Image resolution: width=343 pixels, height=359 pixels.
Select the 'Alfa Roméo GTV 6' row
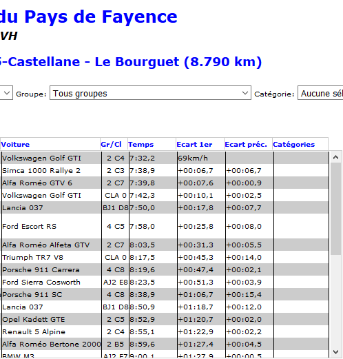(165, 183)
